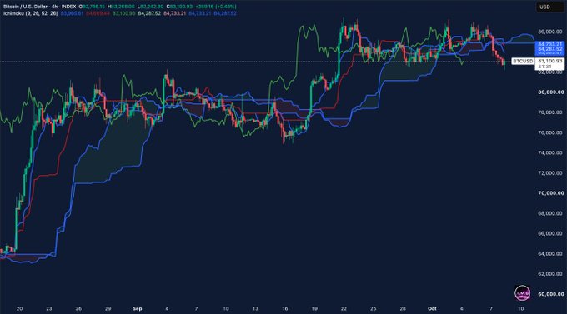Click the 22 date label on time axis

(x=344, y=308)
